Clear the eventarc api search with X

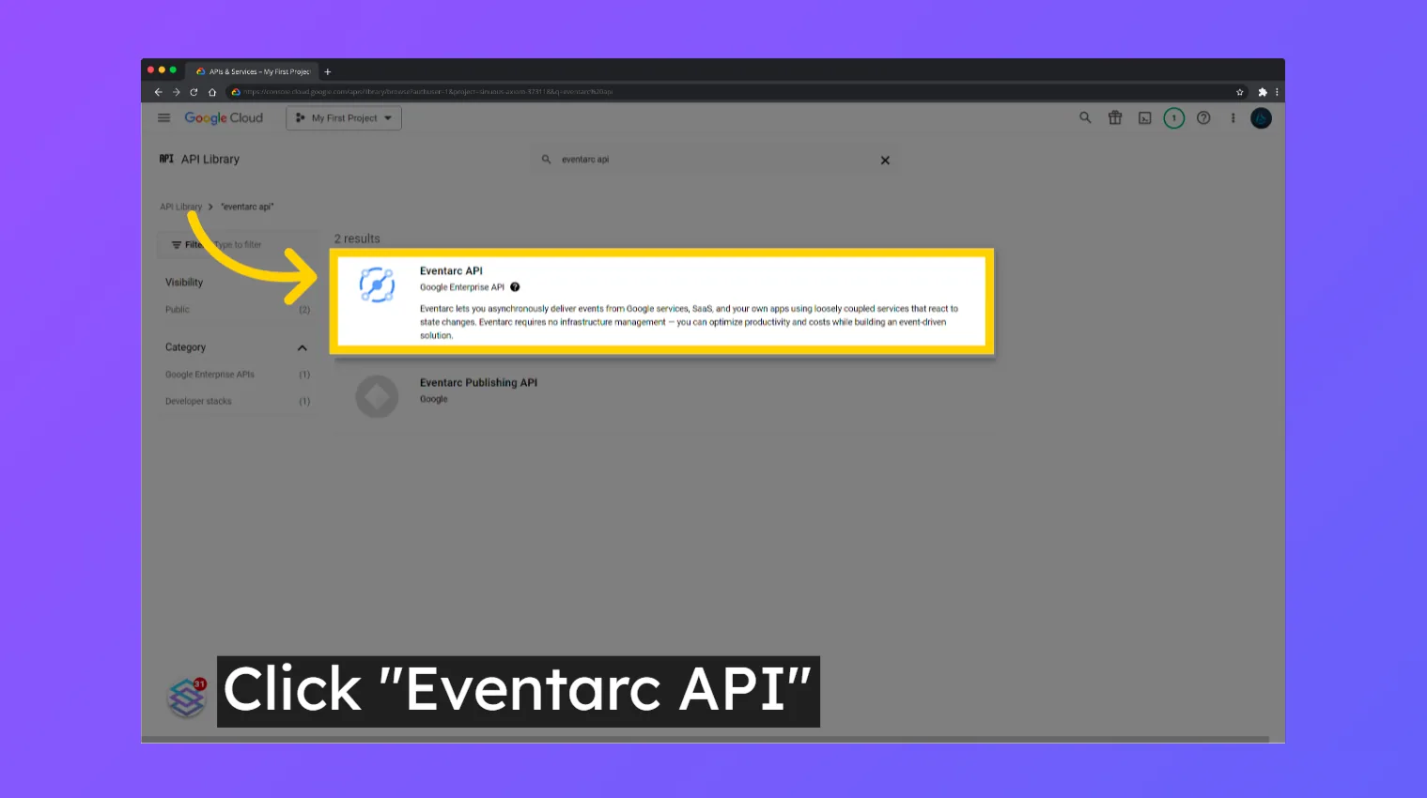tap(885, 161)
